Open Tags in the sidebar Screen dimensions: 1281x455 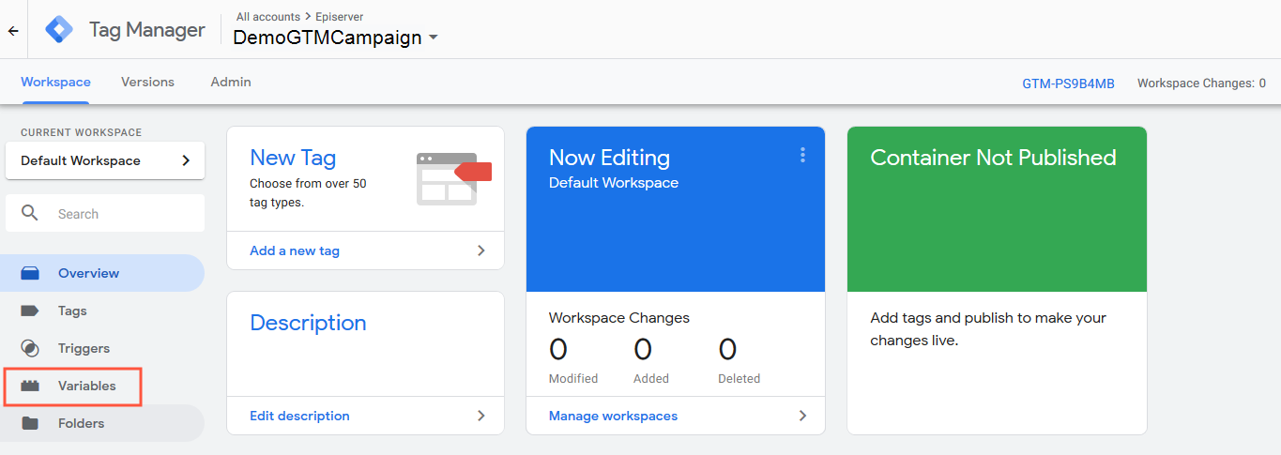pos(102,311)
